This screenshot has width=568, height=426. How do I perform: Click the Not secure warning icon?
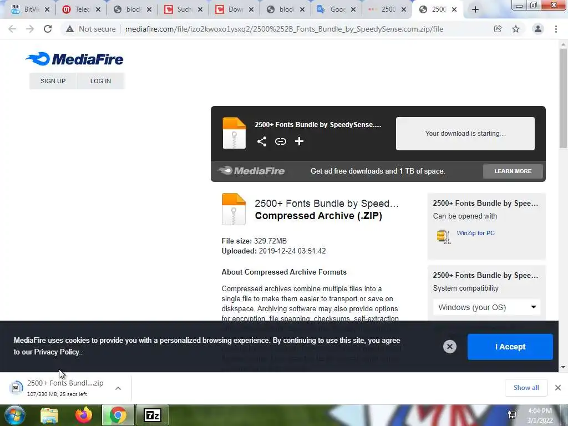[x=69, y=29]
